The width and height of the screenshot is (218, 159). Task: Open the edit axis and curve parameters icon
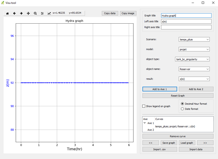click(49, 13)
